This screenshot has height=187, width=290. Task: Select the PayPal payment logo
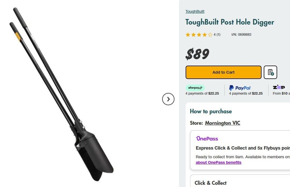click(240, 88)
